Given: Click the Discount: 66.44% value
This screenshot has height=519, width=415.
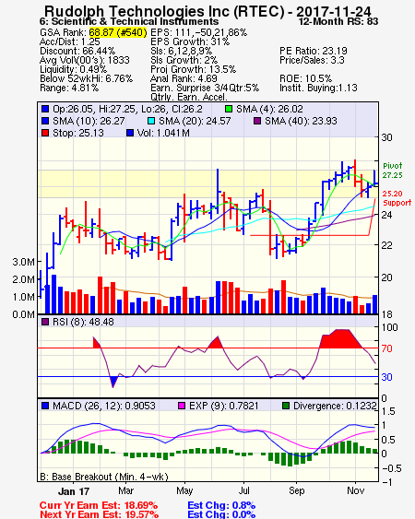Looking at the screenshot, I should click(77, 51).
